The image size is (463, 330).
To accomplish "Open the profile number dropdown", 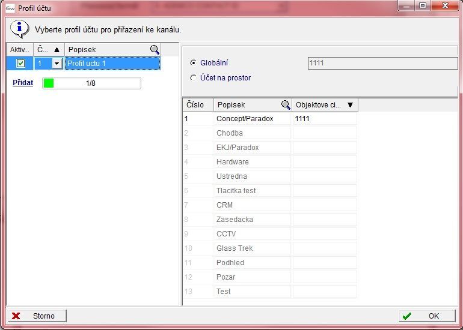I will pyautogui.click(x=57, y=64).
